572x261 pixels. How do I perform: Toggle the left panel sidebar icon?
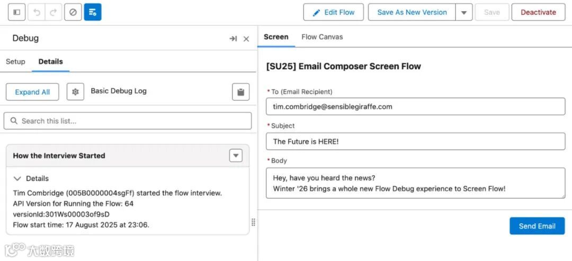coord(17,12)
